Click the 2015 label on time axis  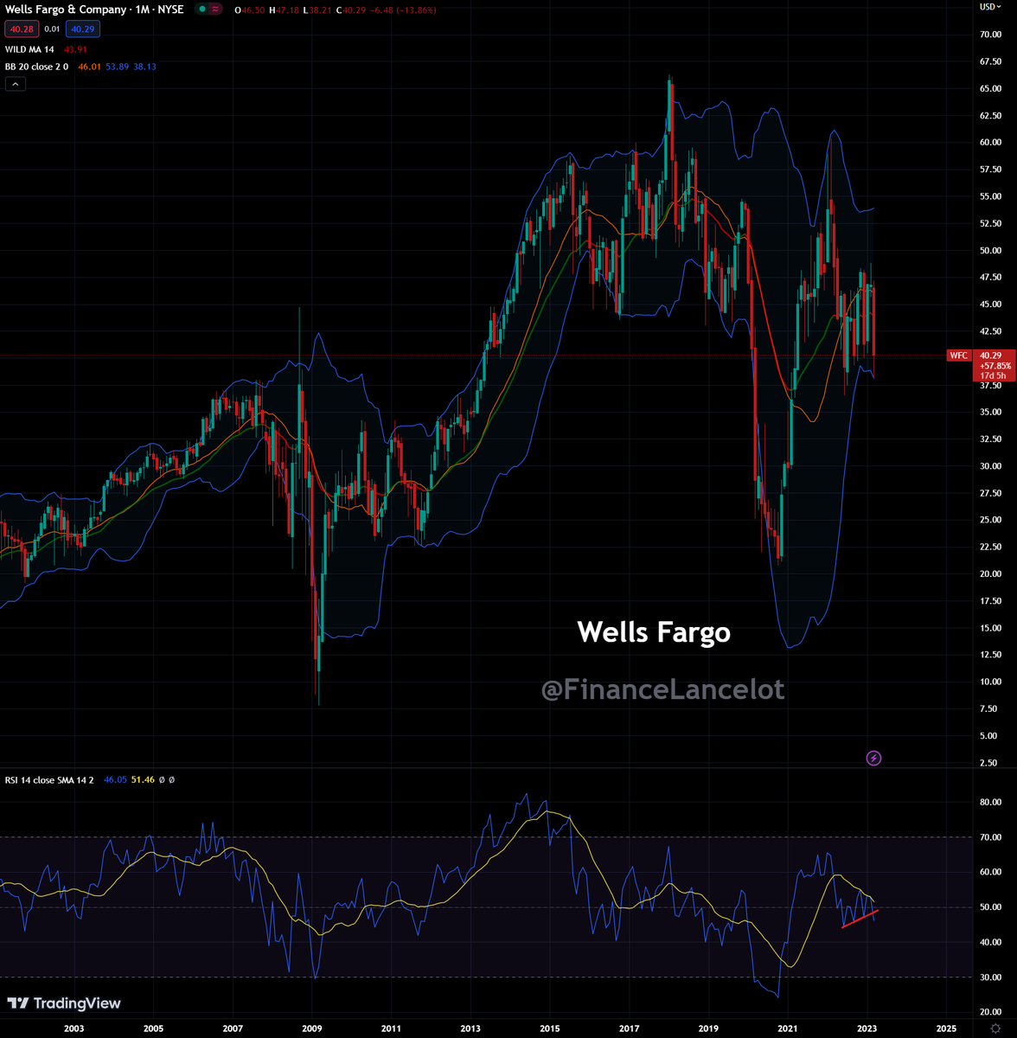[x=550, y=1028]
